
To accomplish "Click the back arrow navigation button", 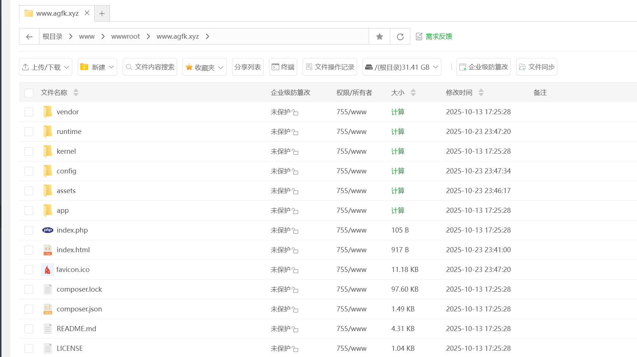I will pyautogui.click(x=29, y=37).
